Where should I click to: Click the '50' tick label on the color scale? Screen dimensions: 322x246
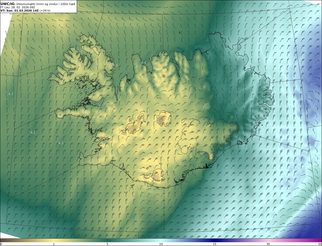click(320, 244)
